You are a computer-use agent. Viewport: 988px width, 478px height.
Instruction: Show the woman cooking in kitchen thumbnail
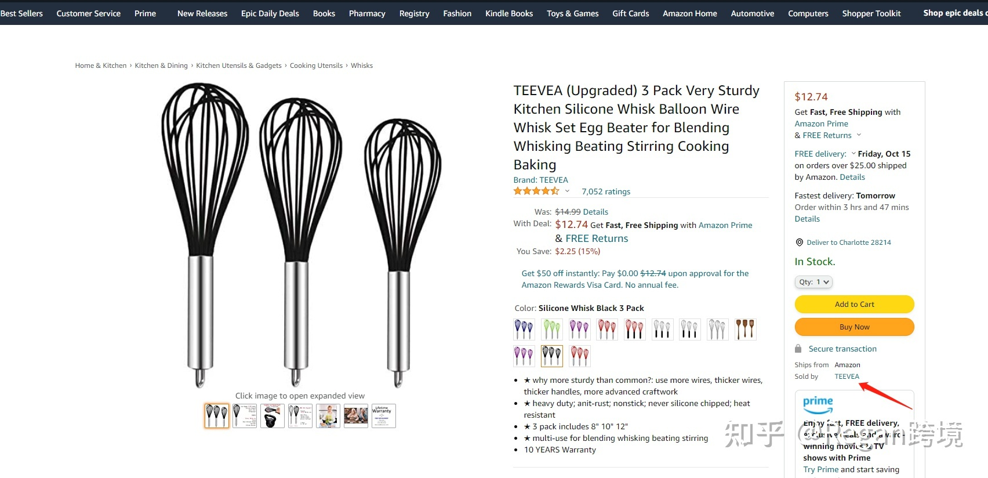[328, 416]
